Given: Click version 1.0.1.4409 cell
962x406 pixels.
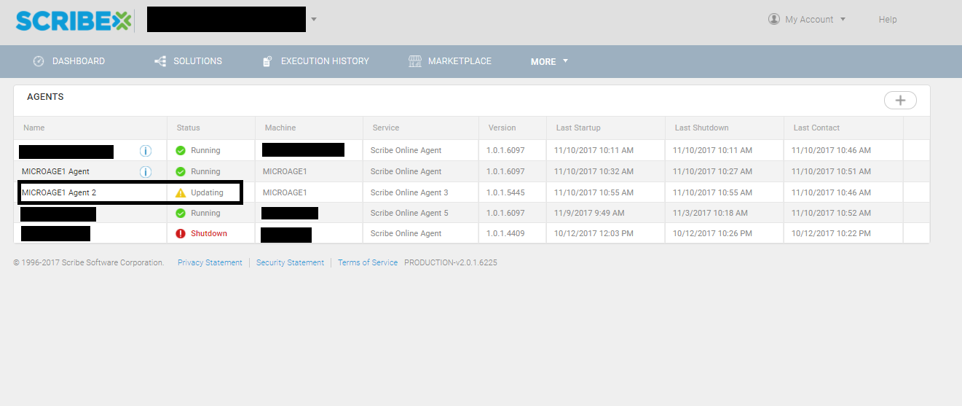Looking at the screenshot, I should pos(506,233).
